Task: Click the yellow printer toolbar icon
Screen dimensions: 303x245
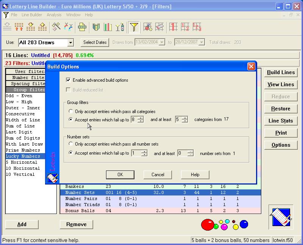Action: pos(82,27)
